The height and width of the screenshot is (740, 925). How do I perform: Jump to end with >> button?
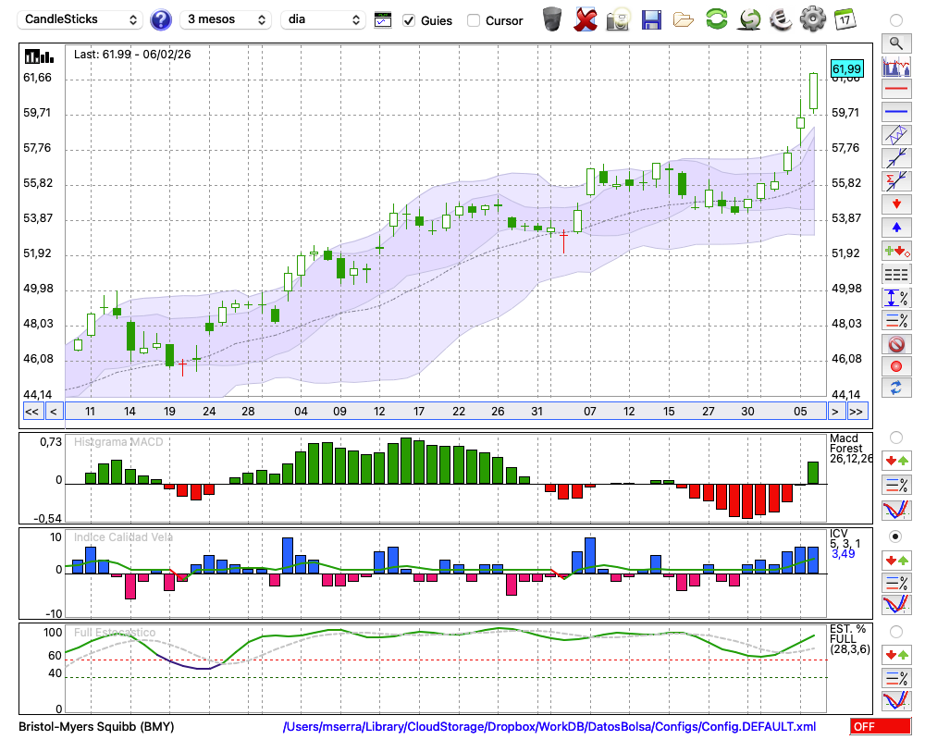pyautogui.click(x=856, y=412)
